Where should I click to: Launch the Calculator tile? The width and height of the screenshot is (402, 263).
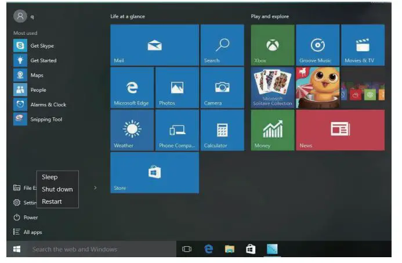[222, 130]
